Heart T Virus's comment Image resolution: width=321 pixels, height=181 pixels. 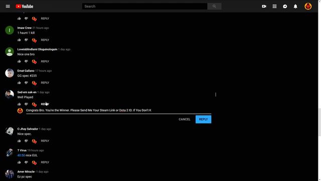[34, 162]
